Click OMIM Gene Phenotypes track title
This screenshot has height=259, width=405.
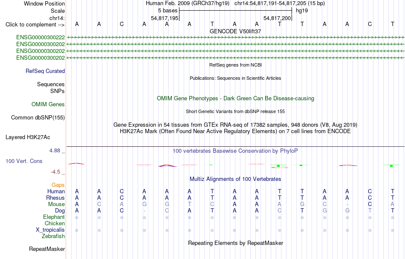235,99
